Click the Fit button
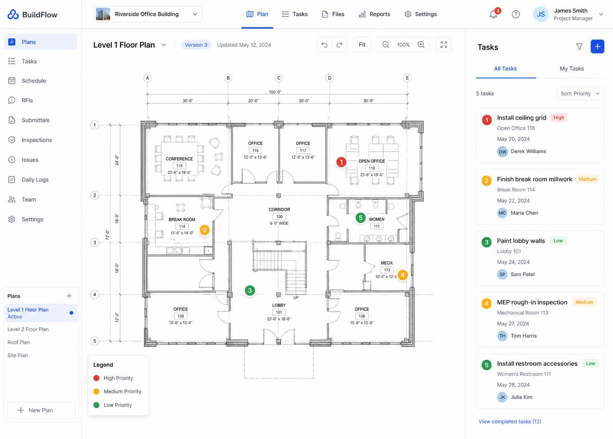 click(362, 44)
